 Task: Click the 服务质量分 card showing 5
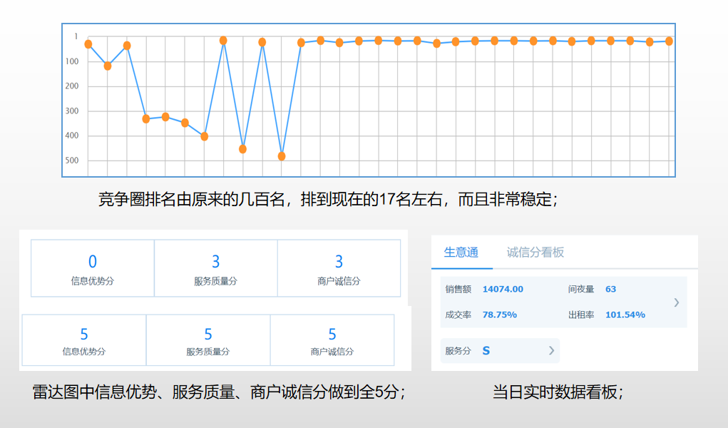[208, 340]
